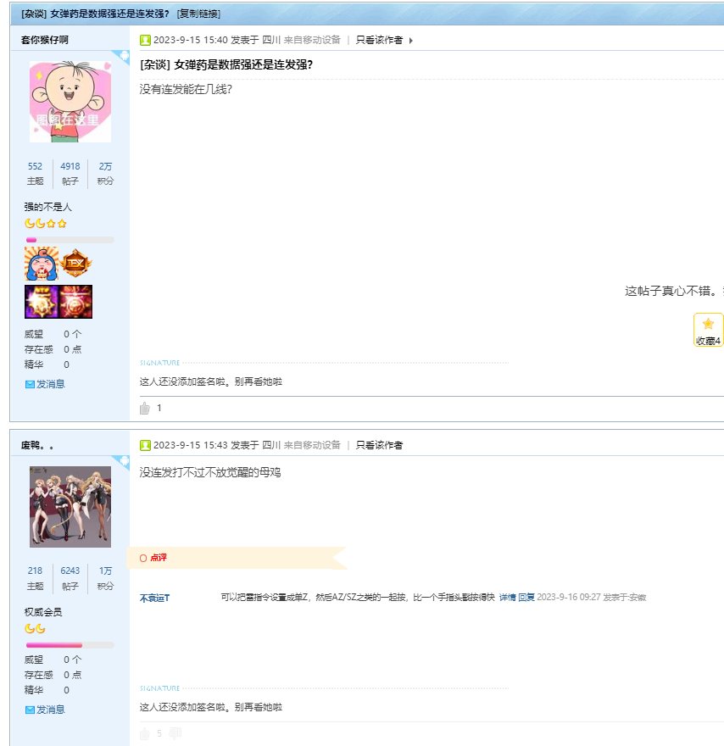
Task: Click the star 收藏4 favorite button
Action: [708, 330]
